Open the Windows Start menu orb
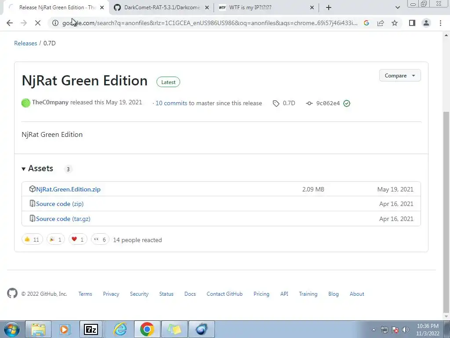Screen dimensions: 450x338 pyautogui.click(x=11, y=329)
